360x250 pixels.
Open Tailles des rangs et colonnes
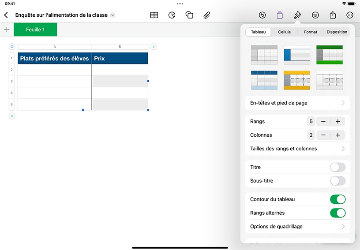[297, 149]
